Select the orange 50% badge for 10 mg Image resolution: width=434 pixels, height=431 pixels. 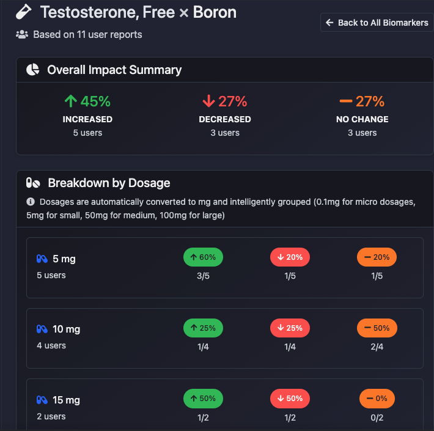tap(377, 328)
